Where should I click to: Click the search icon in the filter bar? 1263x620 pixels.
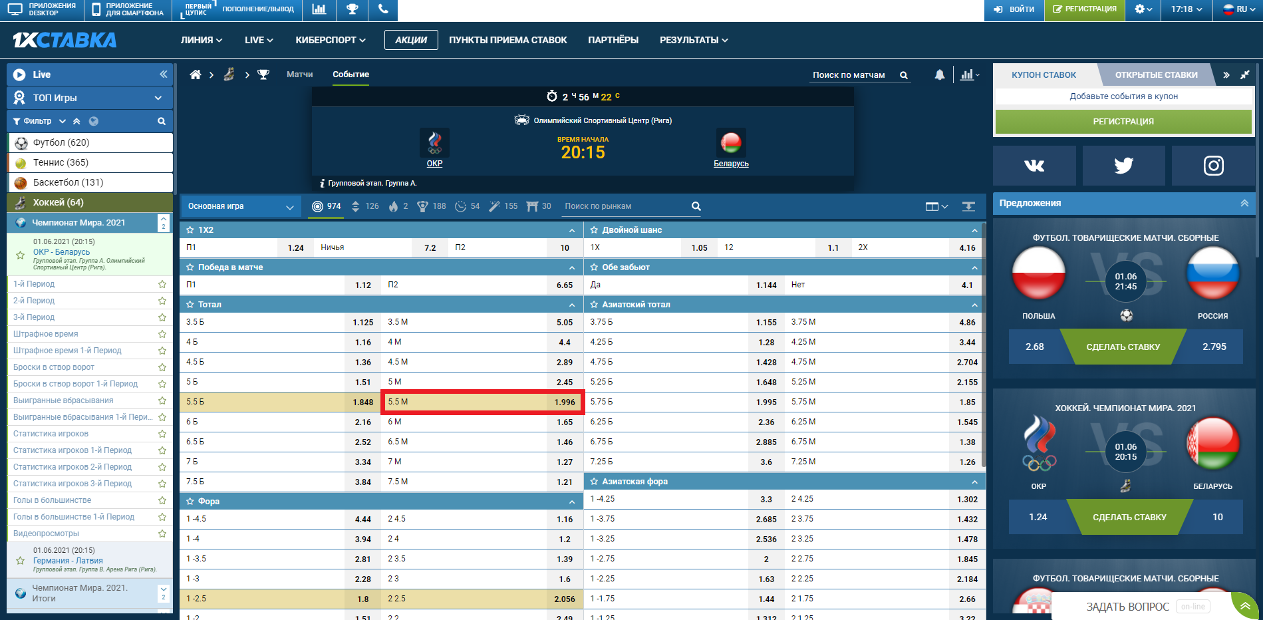161,121
